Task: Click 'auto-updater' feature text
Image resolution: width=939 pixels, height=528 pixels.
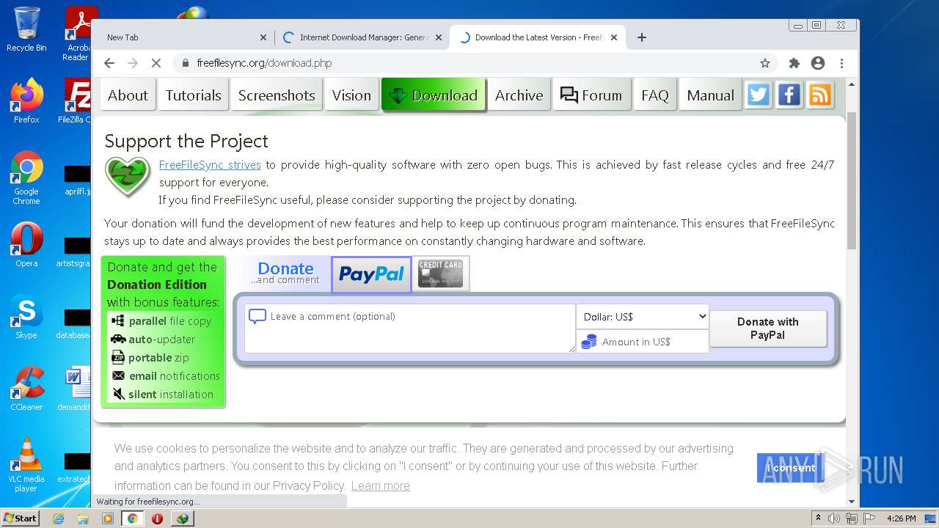Action: [x=161, y=340]
